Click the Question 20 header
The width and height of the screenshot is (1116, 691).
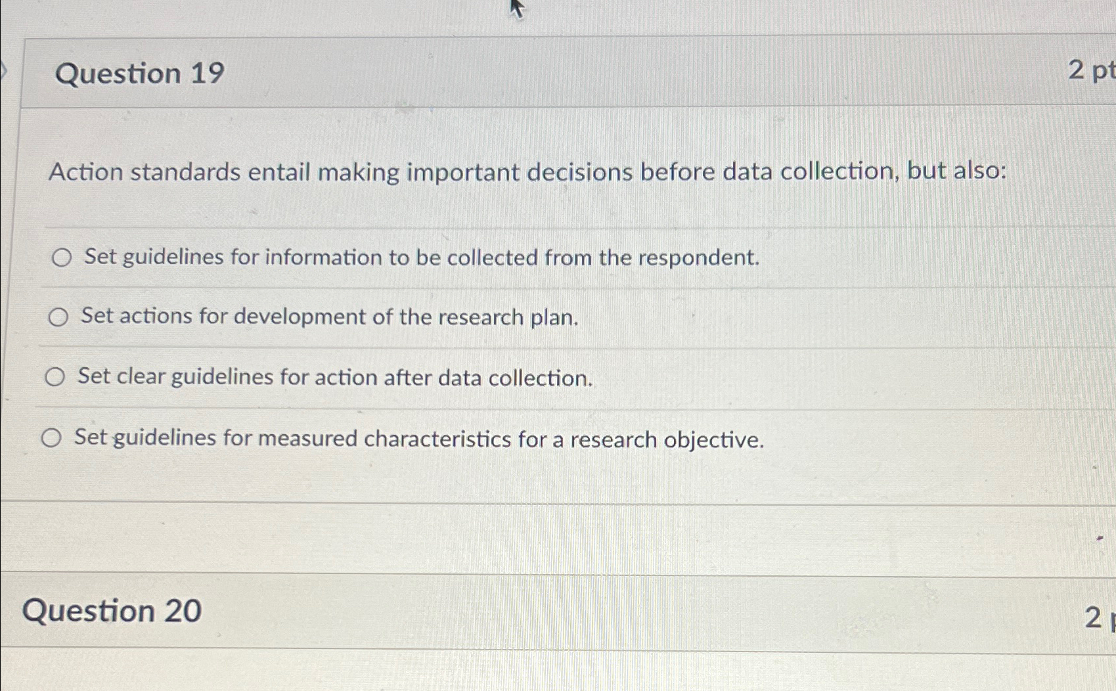click(111, 612)
